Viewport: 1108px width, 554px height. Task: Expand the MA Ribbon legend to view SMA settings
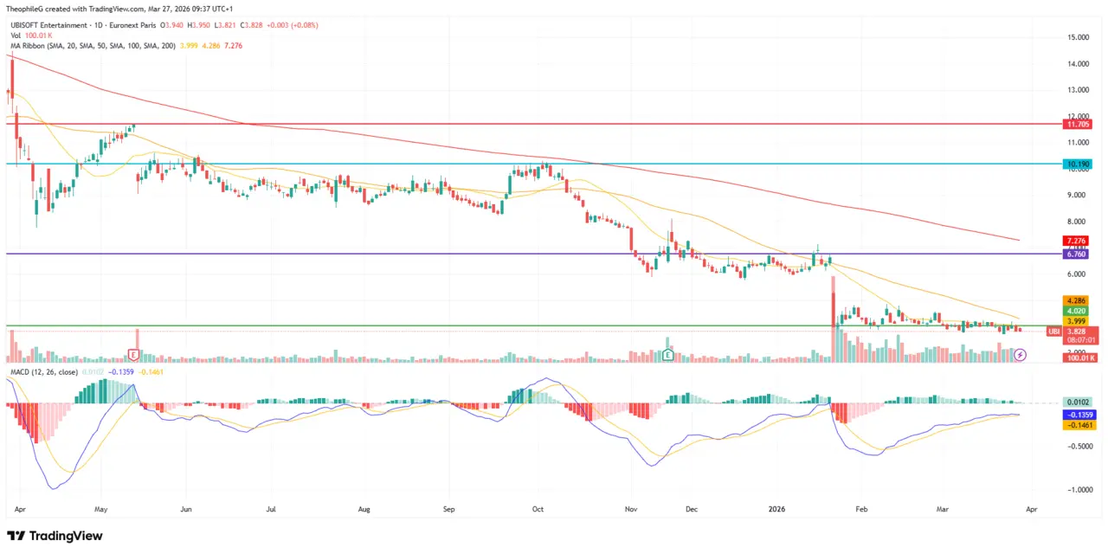click(x=95, y=45)
